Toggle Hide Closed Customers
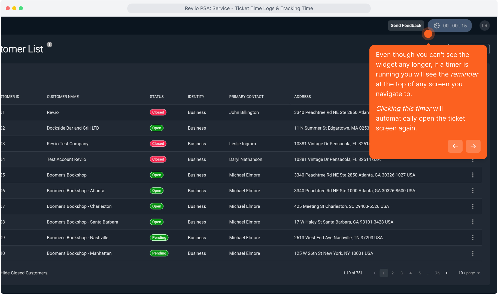This screenshot has width=498, height=294. 24,273
